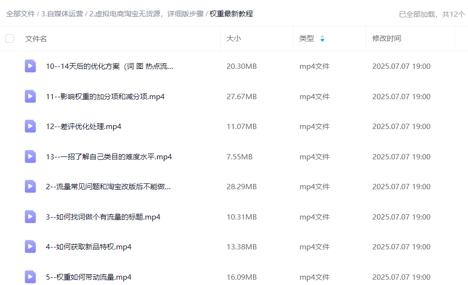Click the file icon for 3--如何找词做个有流量的标题.mp4

[x=30, y=217]
